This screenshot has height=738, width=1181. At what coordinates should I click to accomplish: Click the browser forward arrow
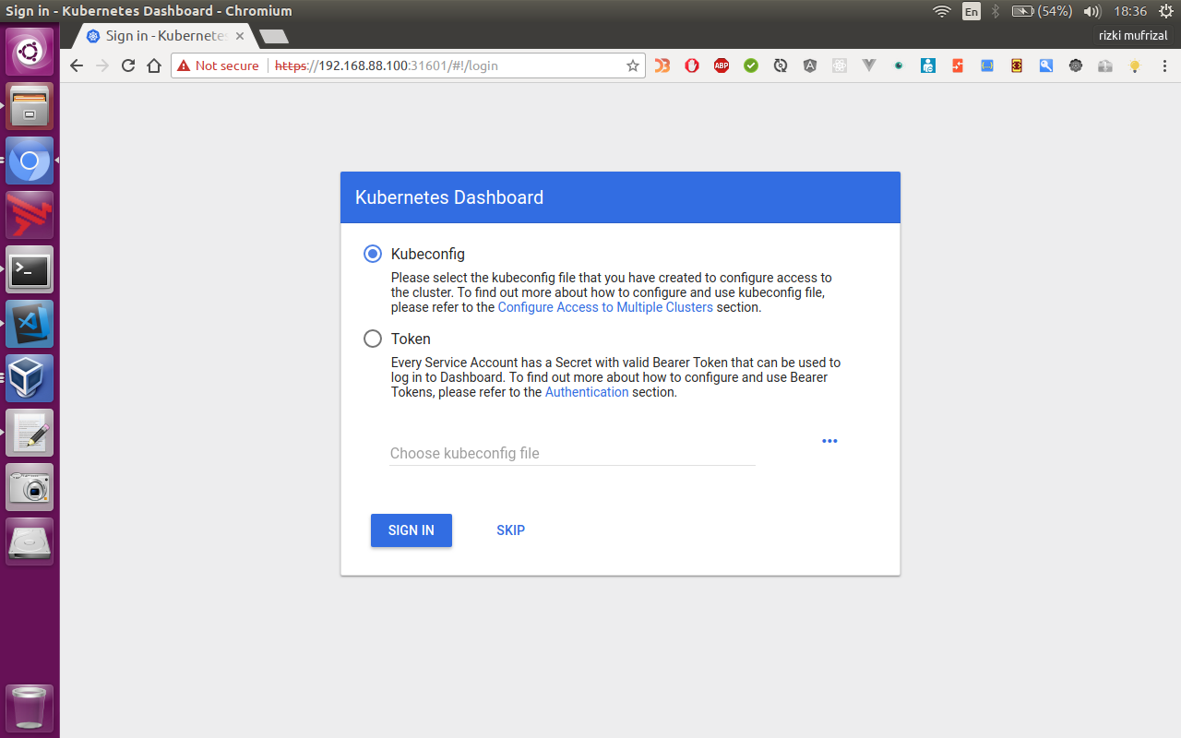point(102,65)
